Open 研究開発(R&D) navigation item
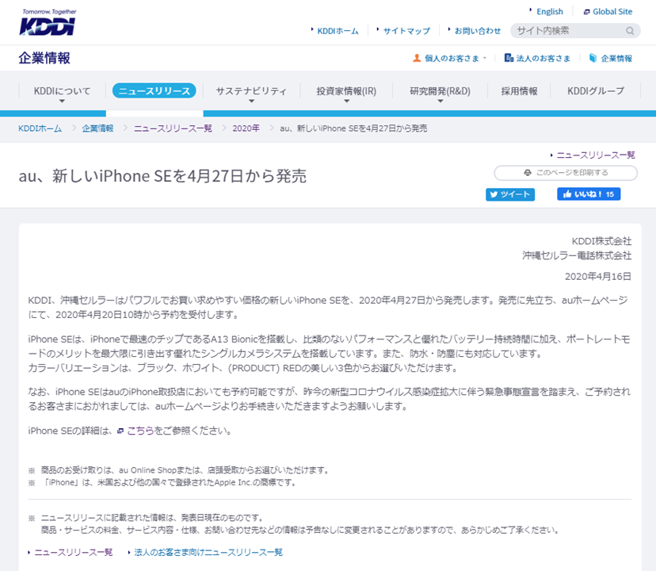Viewport: 656px width, 571px height. pyautogui.click(x=441, y=91)
